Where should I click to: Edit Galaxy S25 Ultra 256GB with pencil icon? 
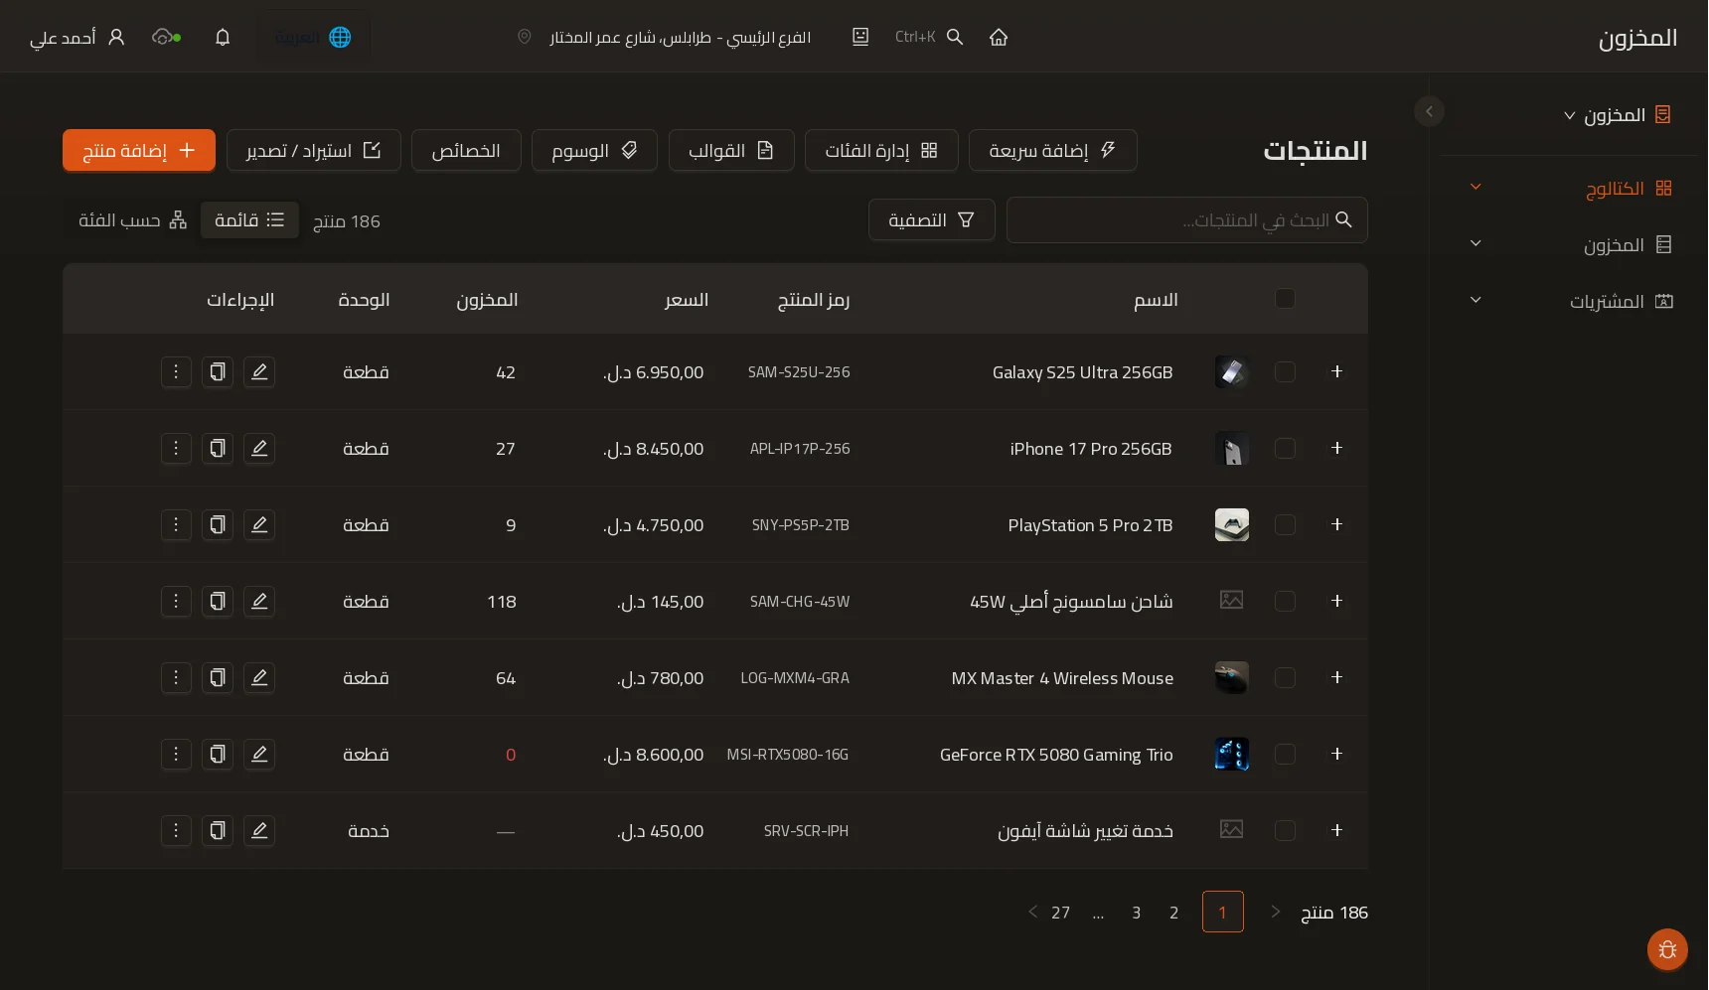tap(259, 371)
